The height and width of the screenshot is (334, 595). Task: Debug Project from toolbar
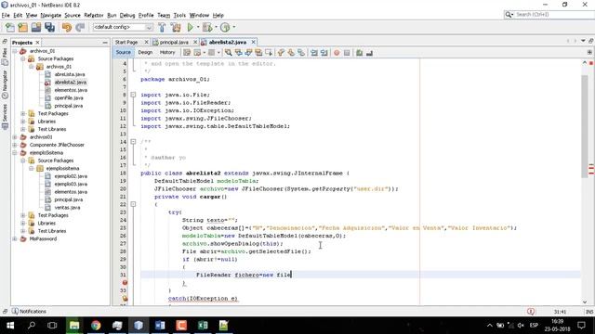207,27
